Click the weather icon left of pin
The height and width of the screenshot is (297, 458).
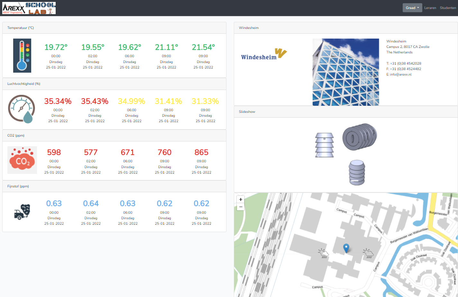323,253
